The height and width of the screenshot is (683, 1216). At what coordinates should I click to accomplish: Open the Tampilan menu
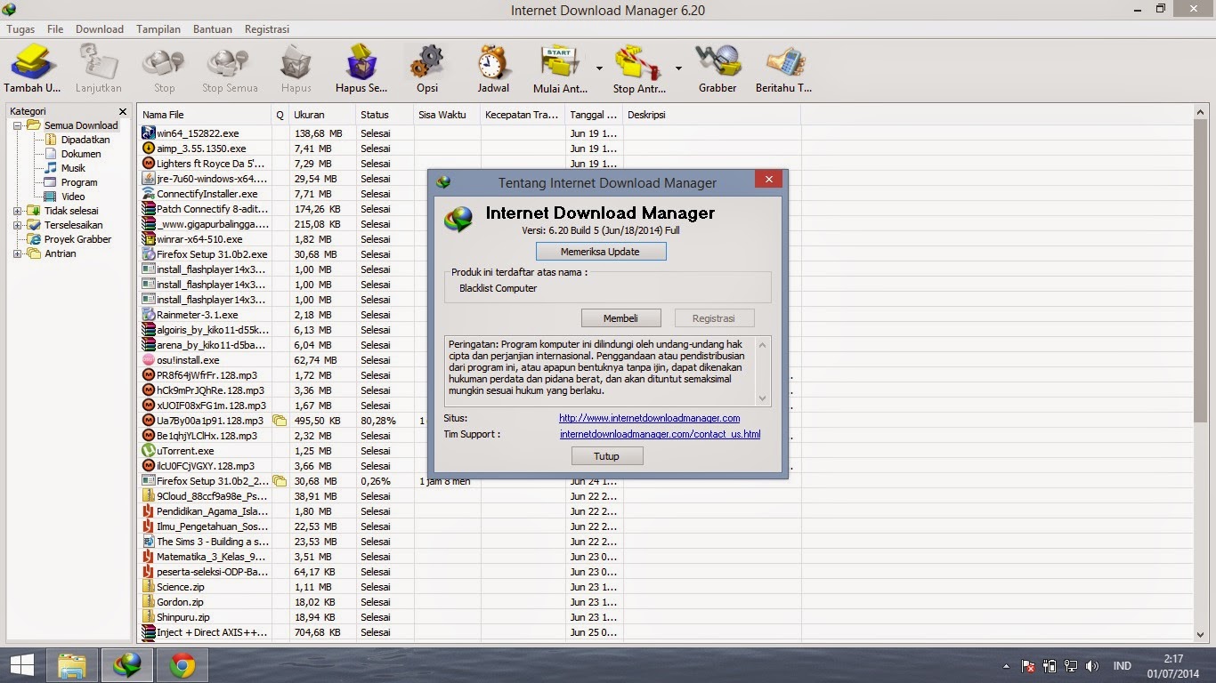point(158,29)
